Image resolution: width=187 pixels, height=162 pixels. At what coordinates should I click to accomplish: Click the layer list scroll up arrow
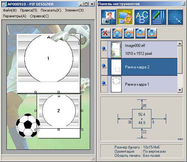point(180,44)
